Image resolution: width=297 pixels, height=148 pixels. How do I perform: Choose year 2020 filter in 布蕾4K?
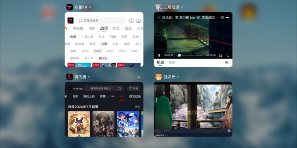135,51
